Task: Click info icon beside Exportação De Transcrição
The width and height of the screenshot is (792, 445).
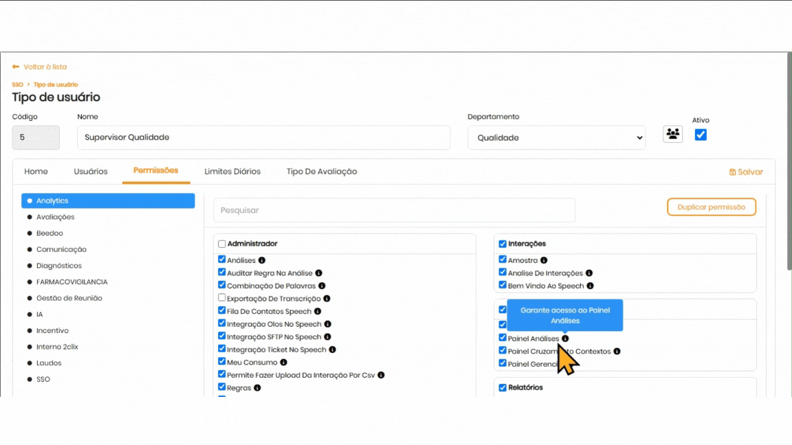Action: (327, 299)
